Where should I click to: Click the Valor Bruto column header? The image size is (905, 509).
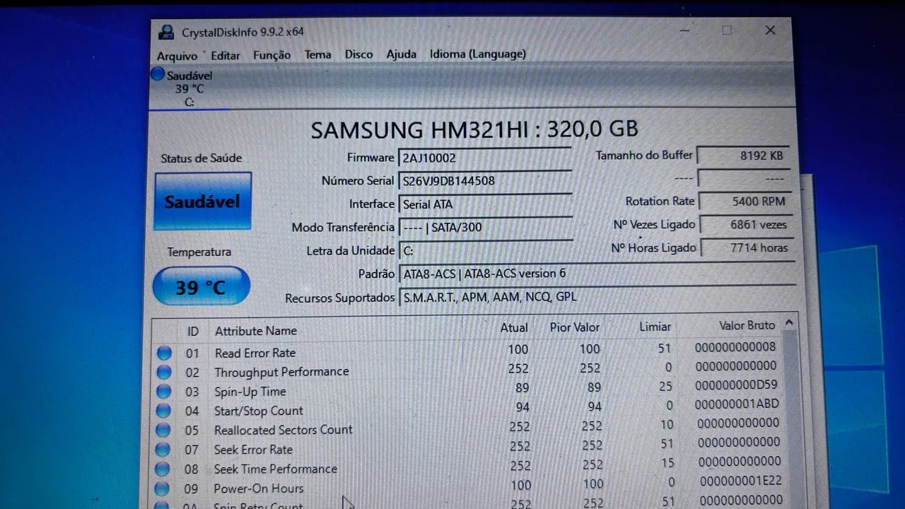747,325
